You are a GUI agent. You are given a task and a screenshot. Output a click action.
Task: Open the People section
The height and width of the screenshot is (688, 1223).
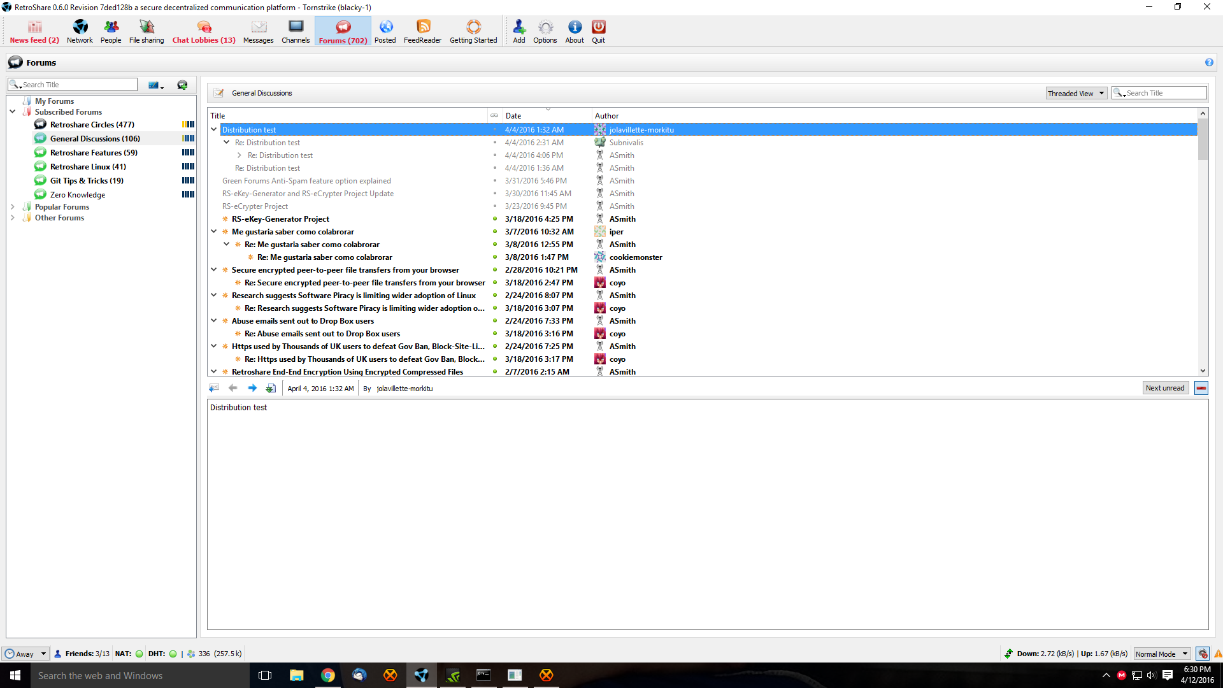[x=111, y=31]
